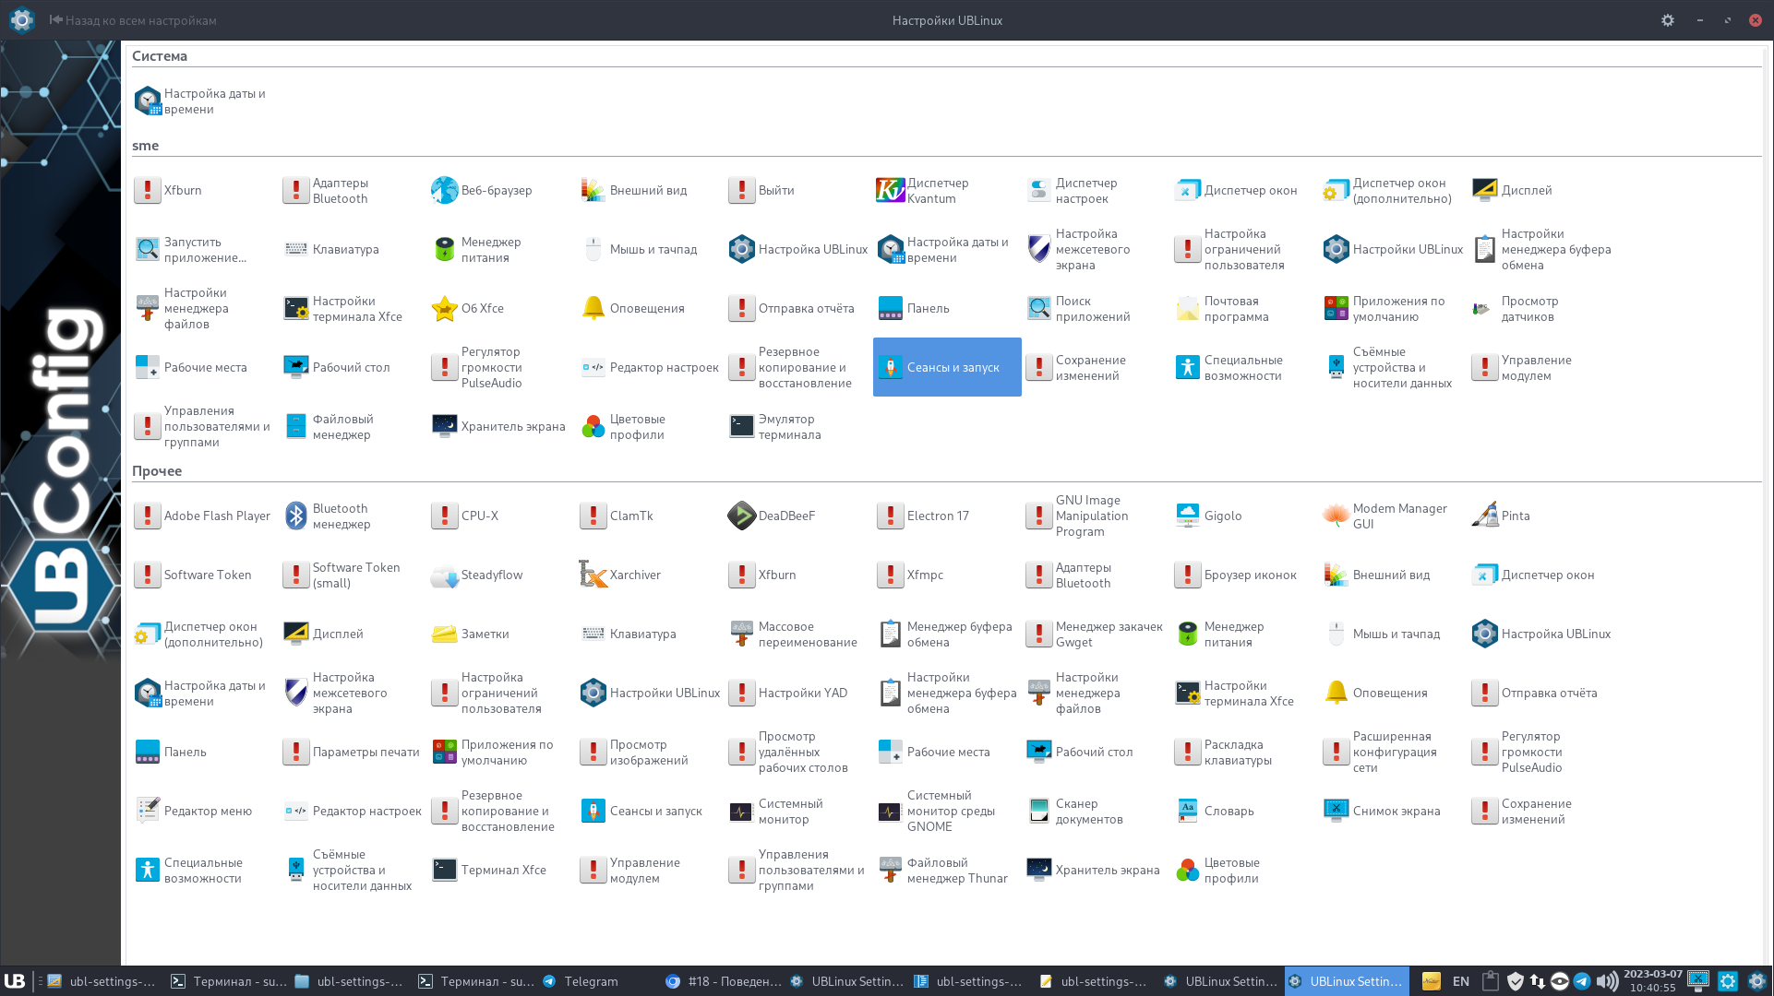The width and height of the screenshot is (1774, 996).
Task: Click the EN keyboard layout indicator
Action: (1460, 981)
